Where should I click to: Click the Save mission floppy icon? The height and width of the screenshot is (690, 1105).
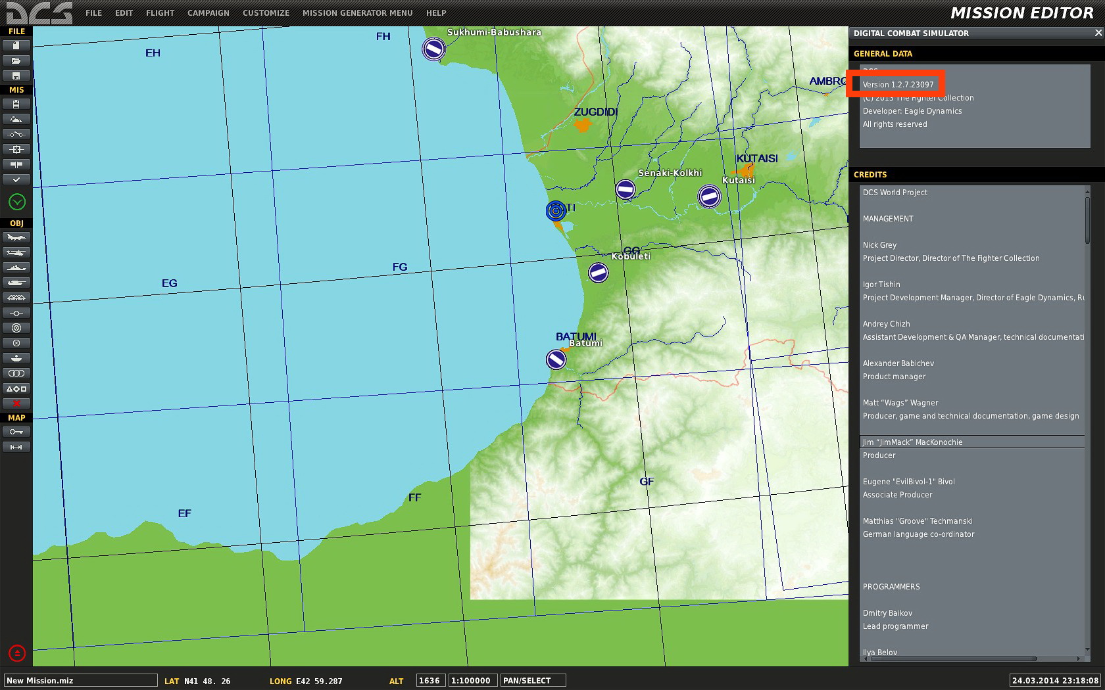coord(16,76)
